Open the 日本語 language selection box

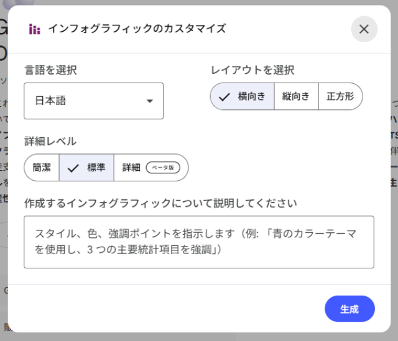tap(93, 101)
